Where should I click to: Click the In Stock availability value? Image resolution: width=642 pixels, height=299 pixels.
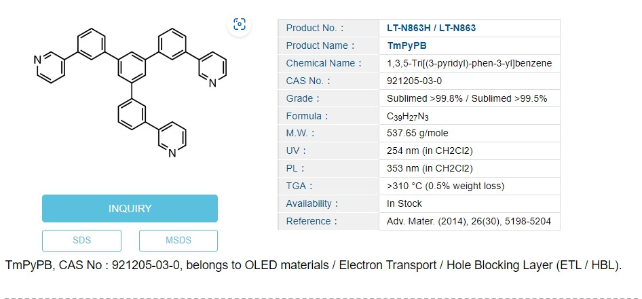click(x=404, y=203)
